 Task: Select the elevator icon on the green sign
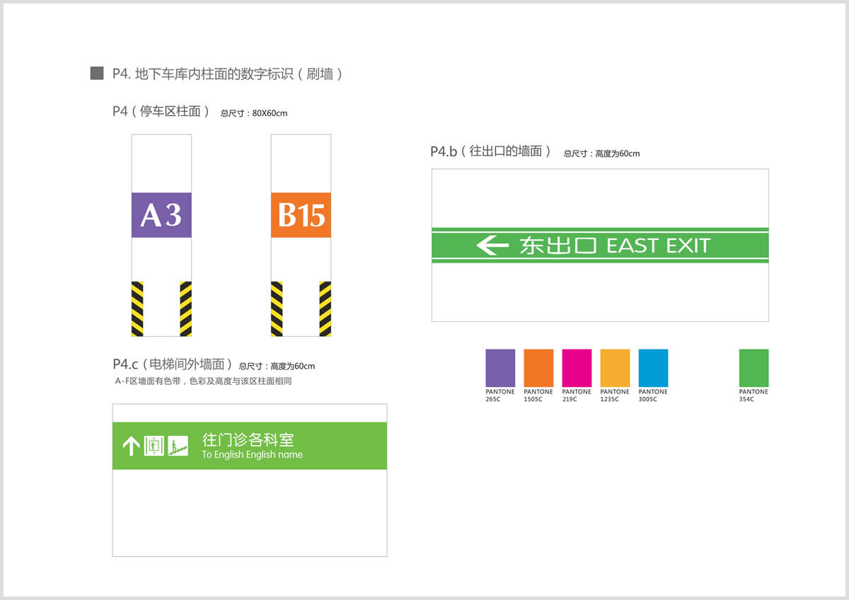pyautogui.click(x=154, y=446)
